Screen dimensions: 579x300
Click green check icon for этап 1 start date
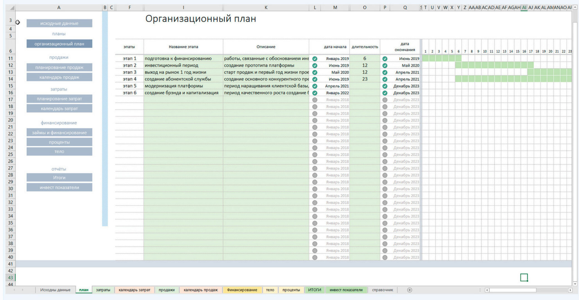(315, 59)
